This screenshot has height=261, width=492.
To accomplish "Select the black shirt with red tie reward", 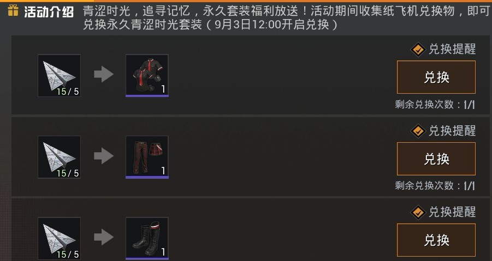I will [x=147, y=75].
